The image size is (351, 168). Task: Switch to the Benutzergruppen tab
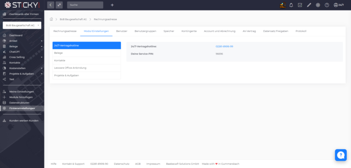click(x=145, y=31)
